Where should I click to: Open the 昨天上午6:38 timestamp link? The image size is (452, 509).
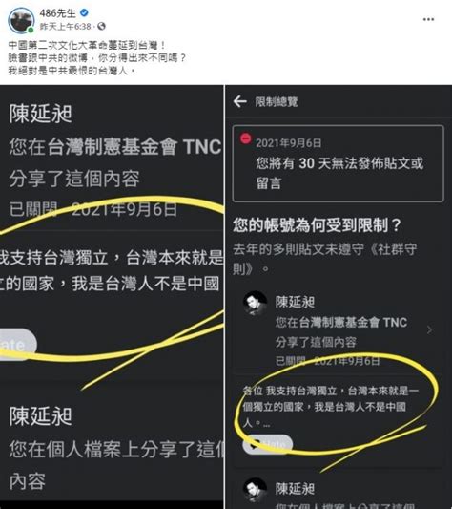pos(65,27)
